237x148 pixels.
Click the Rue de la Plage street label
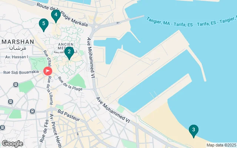(70, 84)
